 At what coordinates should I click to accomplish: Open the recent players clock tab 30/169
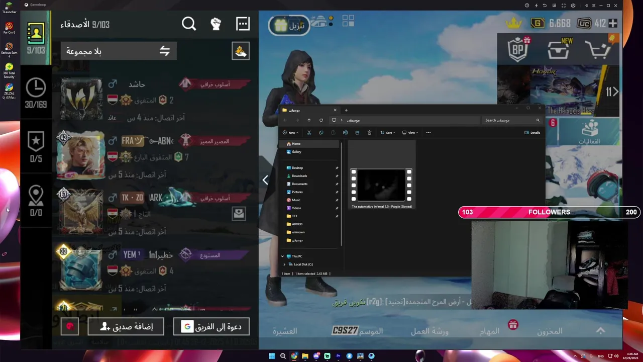(36, 94)
